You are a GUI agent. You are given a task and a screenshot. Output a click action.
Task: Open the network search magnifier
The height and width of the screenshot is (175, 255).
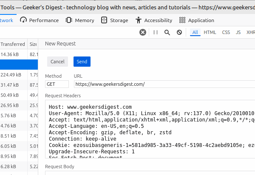[x=167, y=32]
